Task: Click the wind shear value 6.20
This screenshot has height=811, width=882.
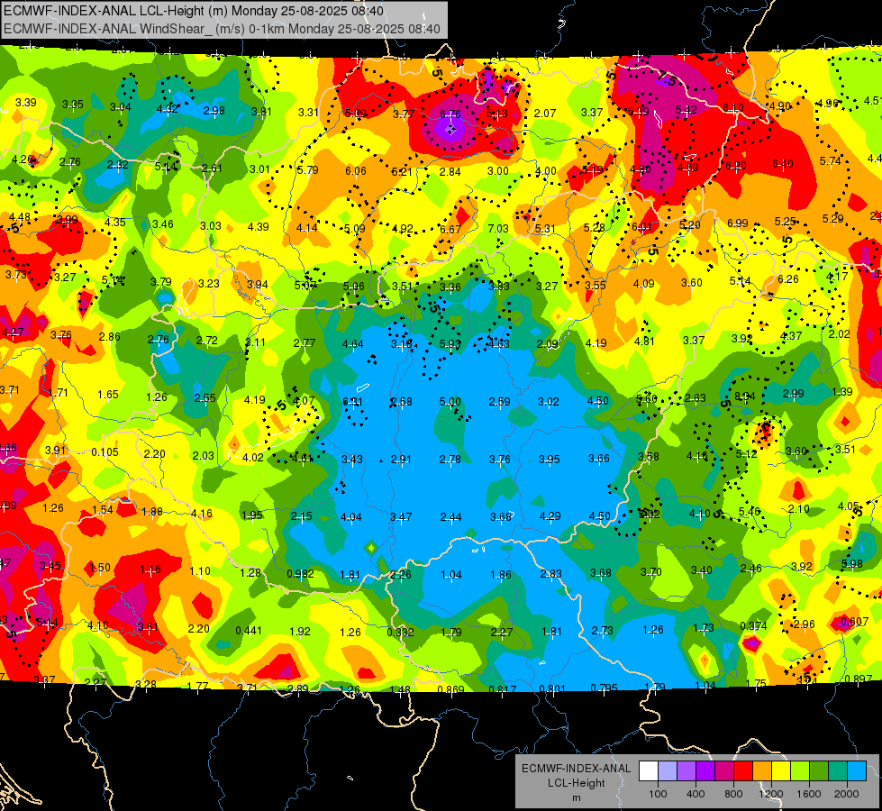Action: [x=736, y=166]
